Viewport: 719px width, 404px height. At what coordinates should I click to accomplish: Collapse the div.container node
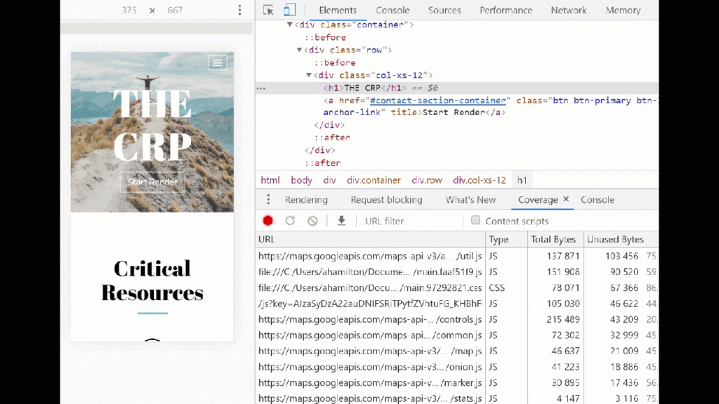pyautogui.click(x=289, y=24)
